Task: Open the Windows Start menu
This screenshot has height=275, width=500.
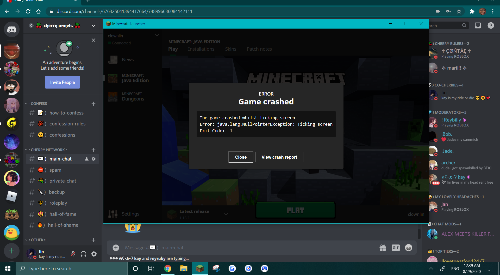Action: click(8, 269)
